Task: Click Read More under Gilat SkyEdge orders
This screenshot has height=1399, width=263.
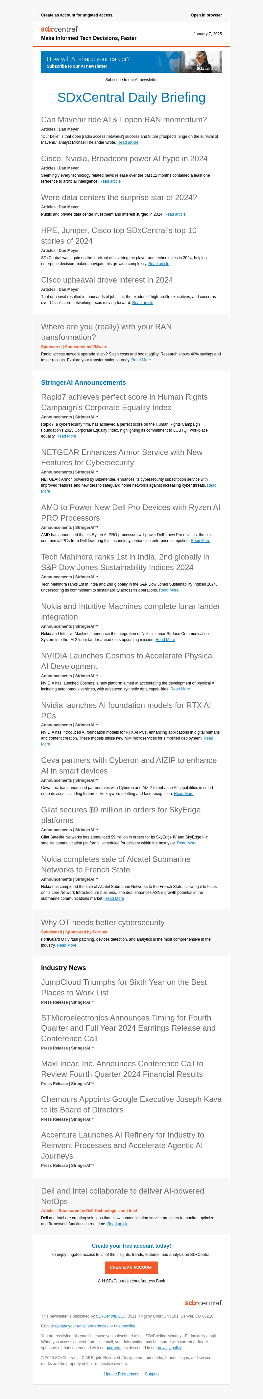Action: (x=187, y=843)
